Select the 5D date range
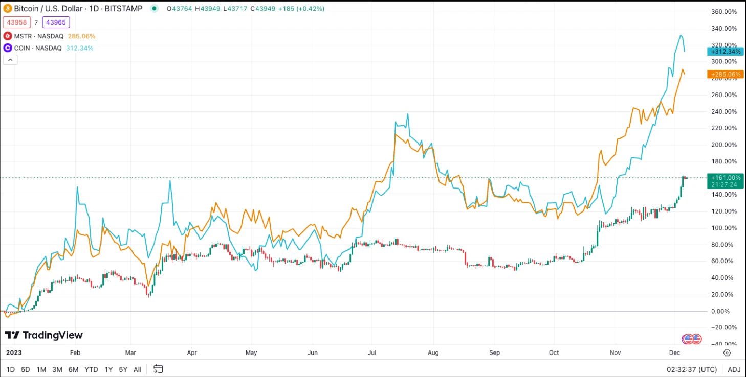 pos(26,369)
